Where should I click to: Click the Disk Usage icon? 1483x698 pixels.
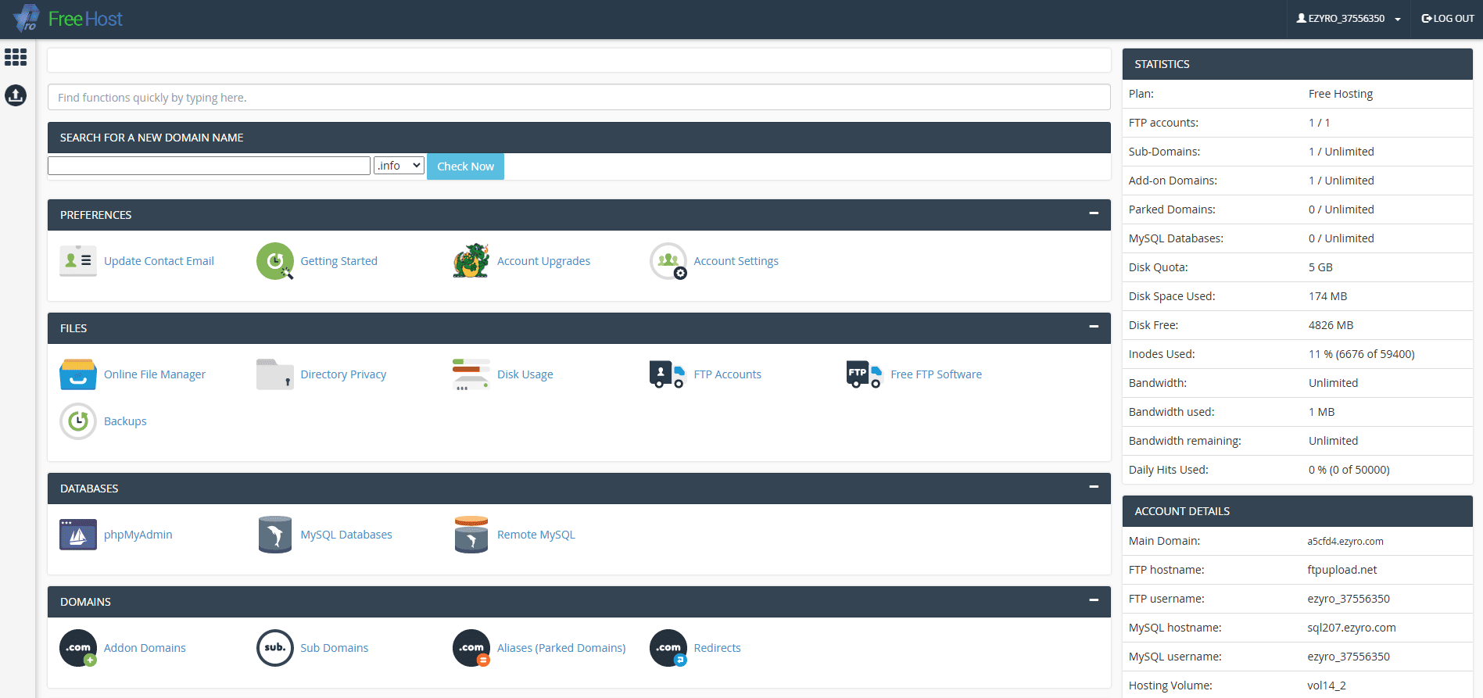pyautogui.click(x=471, y=374)
